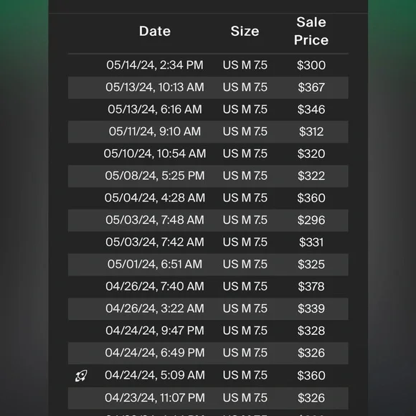Select the Date column header
416x416 pixels.
click(155, 31)
